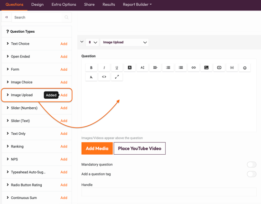Viewport: 261px width, 204px height.
Task: Expand the Form question type
Action: pos(8,69)
